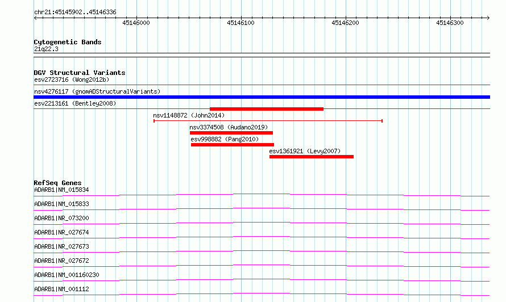Screen dimensions: 506x302
Task: Open variant nsv1148872 (John2014) label
Action: tap(189, 115)
